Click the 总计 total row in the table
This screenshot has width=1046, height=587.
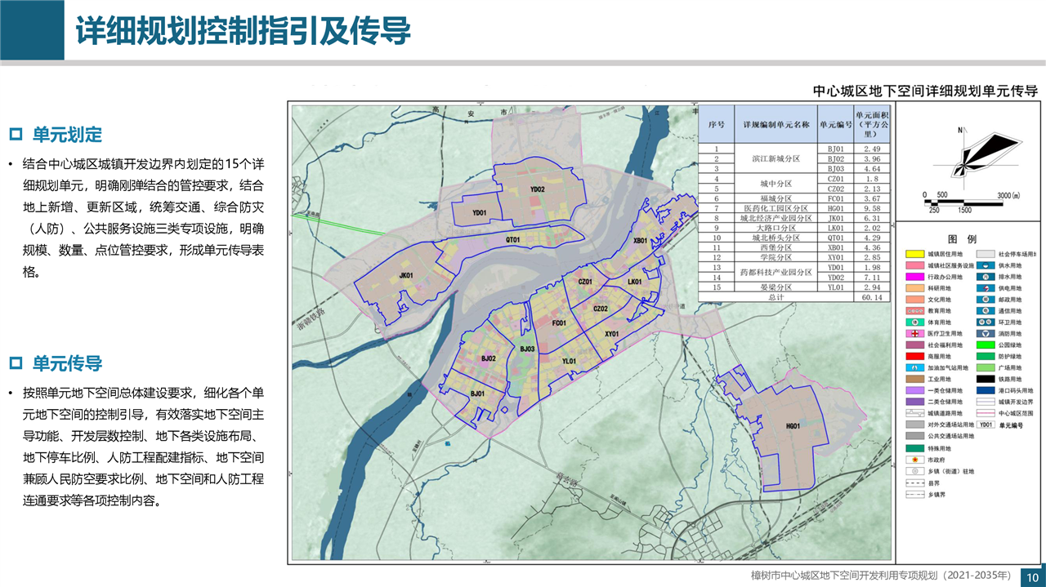(775, 298)
